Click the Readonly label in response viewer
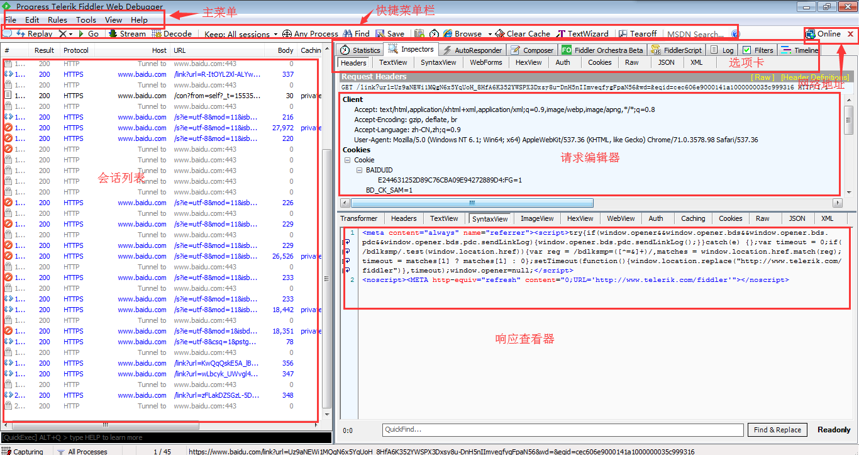Viewport: 859px width, 455px height. (834, 430)
